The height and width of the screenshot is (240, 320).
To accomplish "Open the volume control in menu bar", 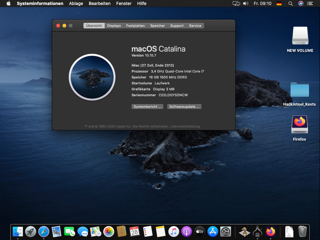I will click(246, 3).
